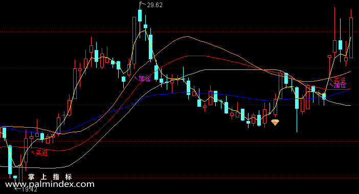Click the 掌上指标 watermark text

[x=50, y=177]
